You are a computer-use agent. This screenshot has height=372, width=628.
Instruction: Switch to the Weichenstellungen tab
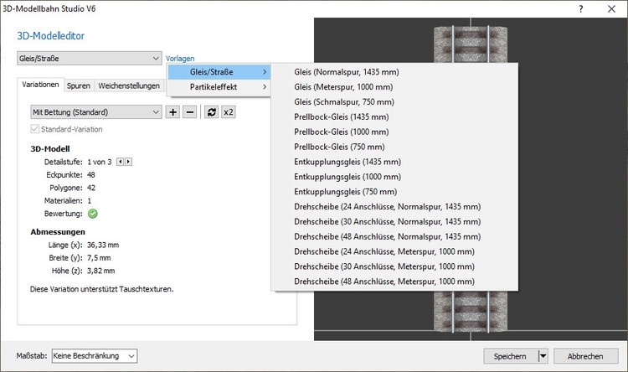pyautogui.click(x=129, y=85)
